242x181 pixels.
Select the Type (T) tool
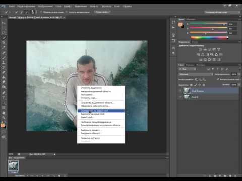(4, 98)
